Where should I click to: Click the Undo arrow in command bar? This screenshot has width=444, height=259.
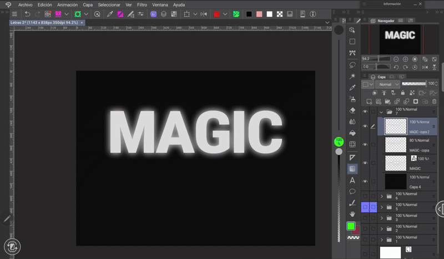27,14
